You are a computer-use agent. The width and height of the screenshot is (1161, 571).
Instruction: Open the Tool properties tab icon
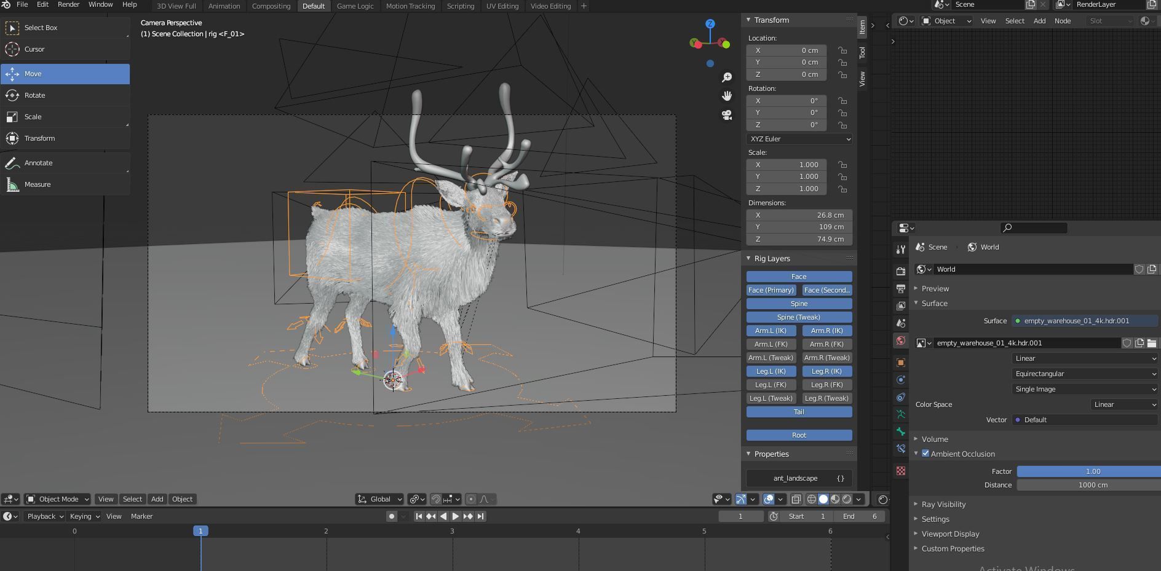[x=901, y=250]
